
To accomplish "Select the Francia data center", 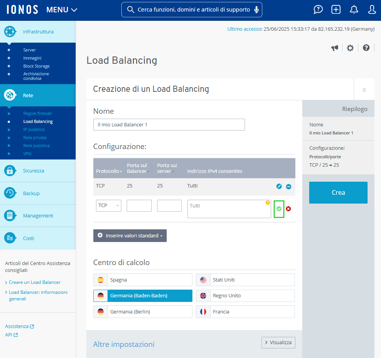I will pos(245,312).
